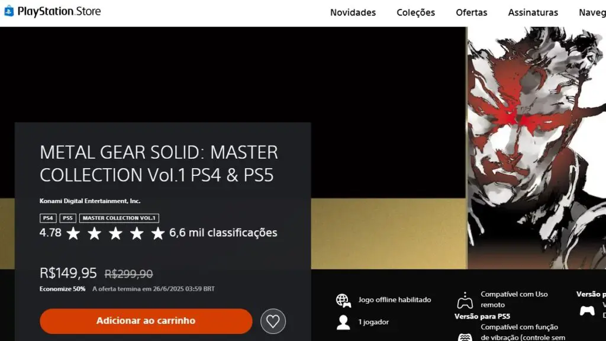Viewport: 606px width, 341px height.
Task: Click the PS4 platform tag
Action: 48,218
